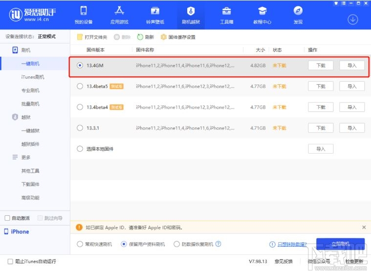
Task: Click 打开文件夹 folder icon
Action: (80, 37)
